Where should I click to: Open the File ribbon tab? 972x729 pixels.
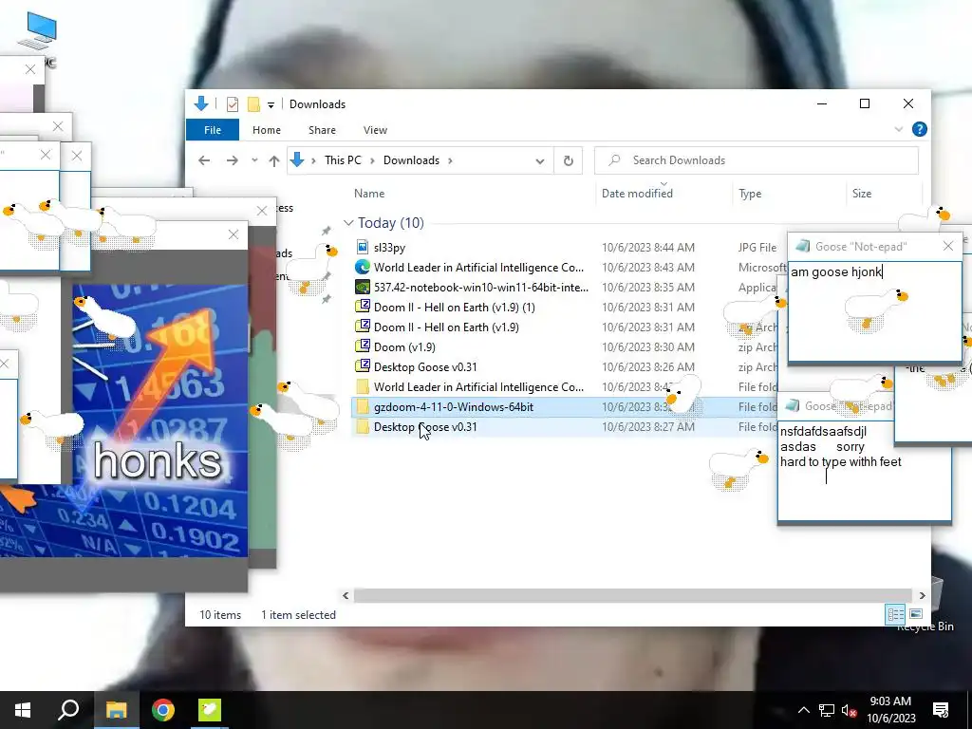[x=213, y=130]
